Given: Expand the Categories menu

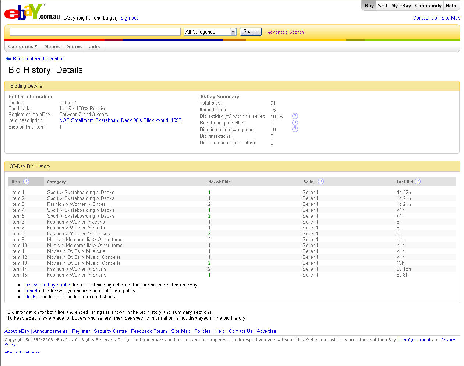Looking at the screenshot, I should pyautogui.click(x=22, y=46).
